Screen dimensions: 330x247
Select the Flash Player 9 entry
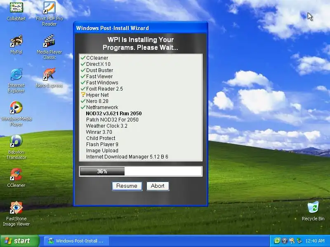102,144
